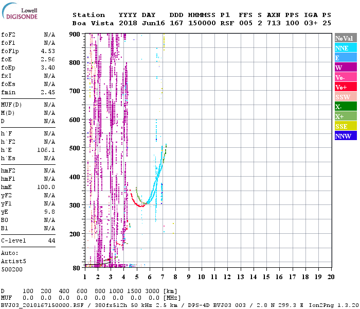Click the foF2 parameter label
Image resolution: width=360 pixels, height=309 pixels.
coord(8,35)
